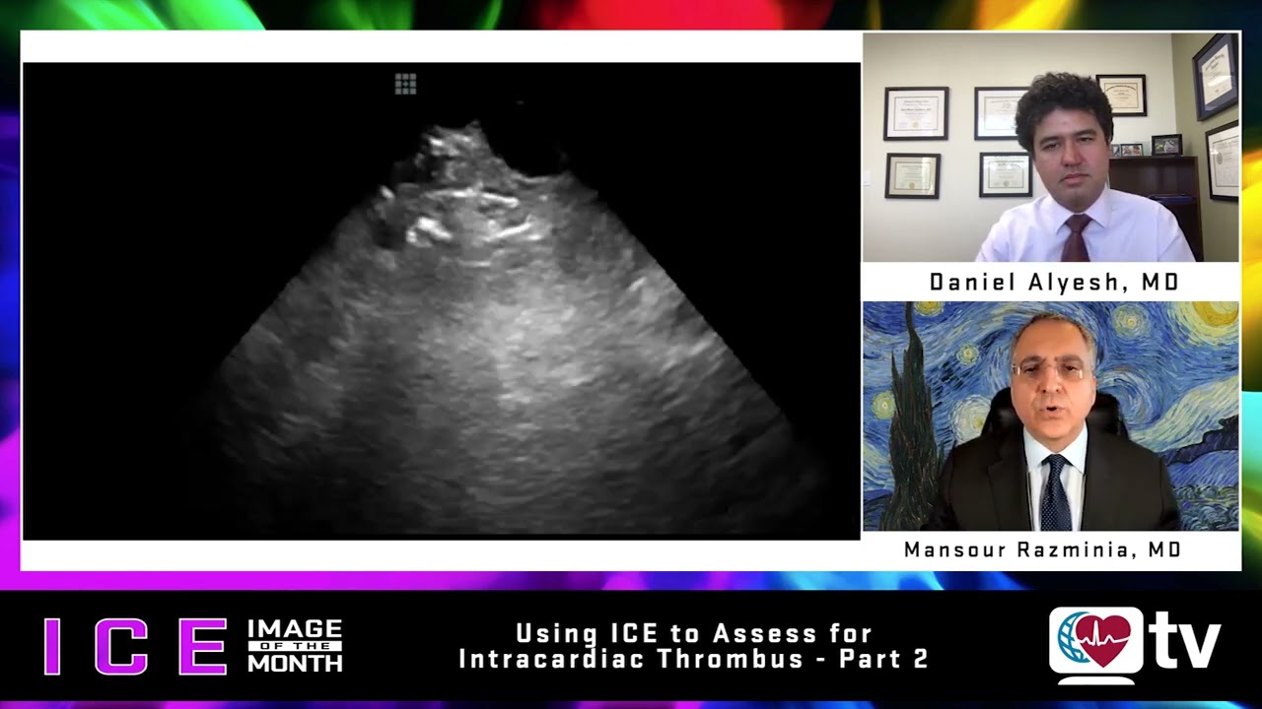The width and height of the screenshot is (1262, 709).
Task: Click the "Daniel Alyesh, MD" name label
Action: (1054, 283)
